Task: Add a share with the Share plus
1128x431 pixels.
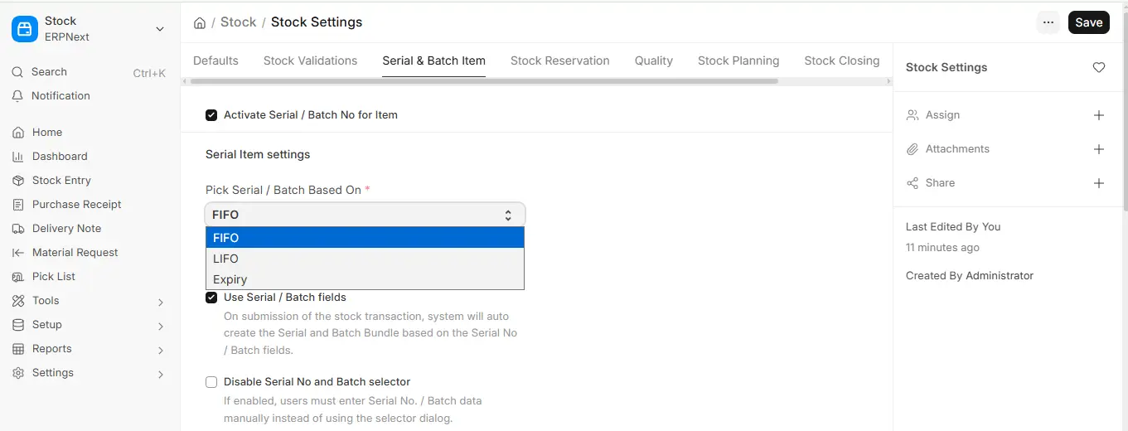Action: tap(1099, 183)
